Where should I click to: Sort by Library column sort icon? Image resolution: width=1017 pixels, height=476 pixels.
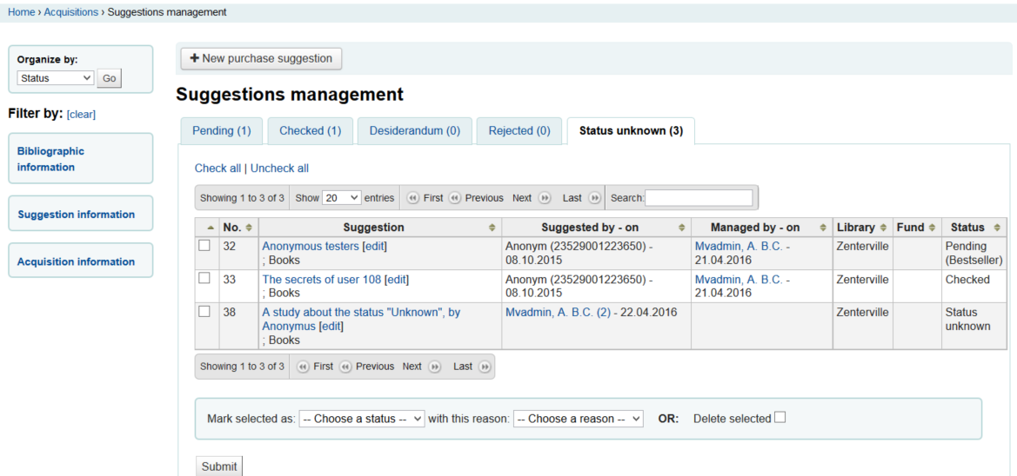883,228
